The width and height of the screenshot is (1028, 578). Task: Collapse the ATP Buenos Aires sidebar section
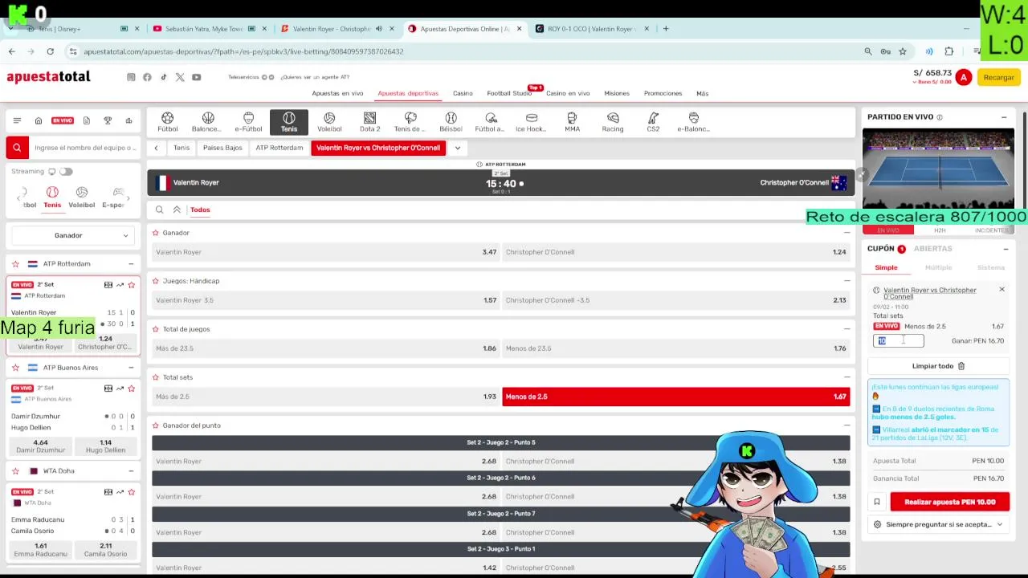(131, 368)
